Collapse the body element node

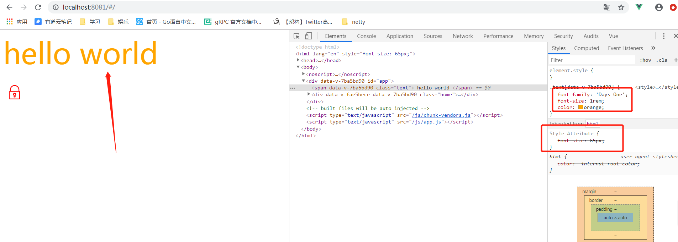tap(298, 67)
